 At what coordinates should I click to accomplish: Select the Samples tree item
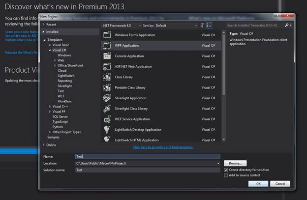(53, 137)
